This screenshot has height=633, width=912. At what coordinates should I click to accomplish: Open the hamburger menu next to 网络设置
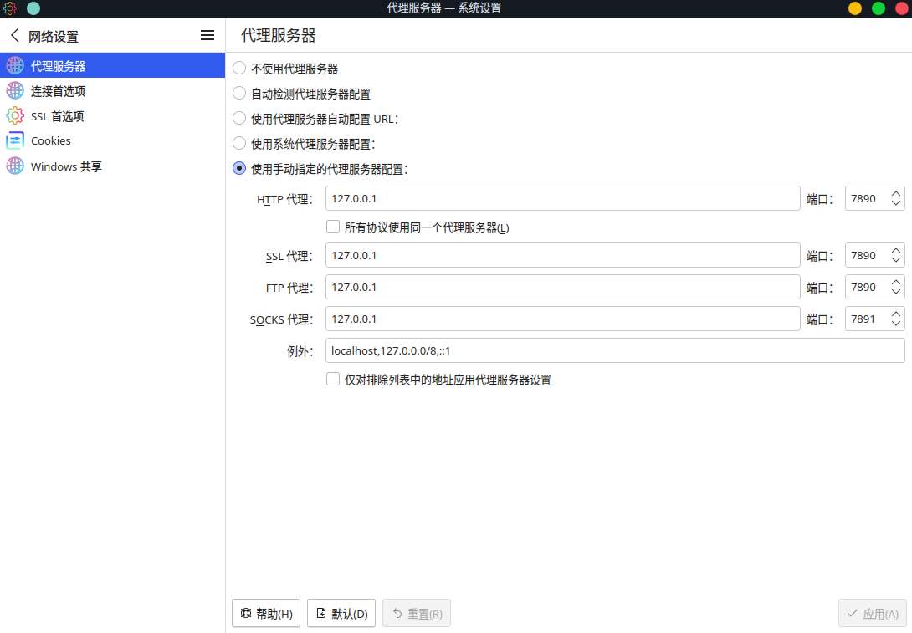tap(207, 35)
